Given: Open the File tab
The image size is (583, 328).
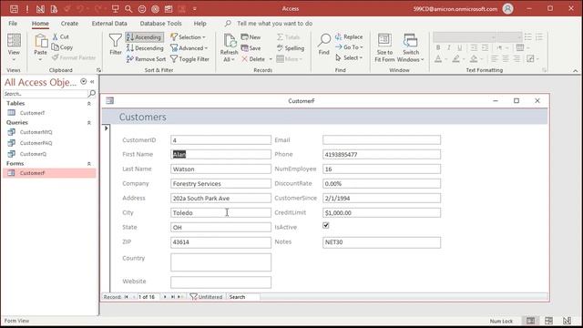Looking at the screenshot, I should click(13, 24).
